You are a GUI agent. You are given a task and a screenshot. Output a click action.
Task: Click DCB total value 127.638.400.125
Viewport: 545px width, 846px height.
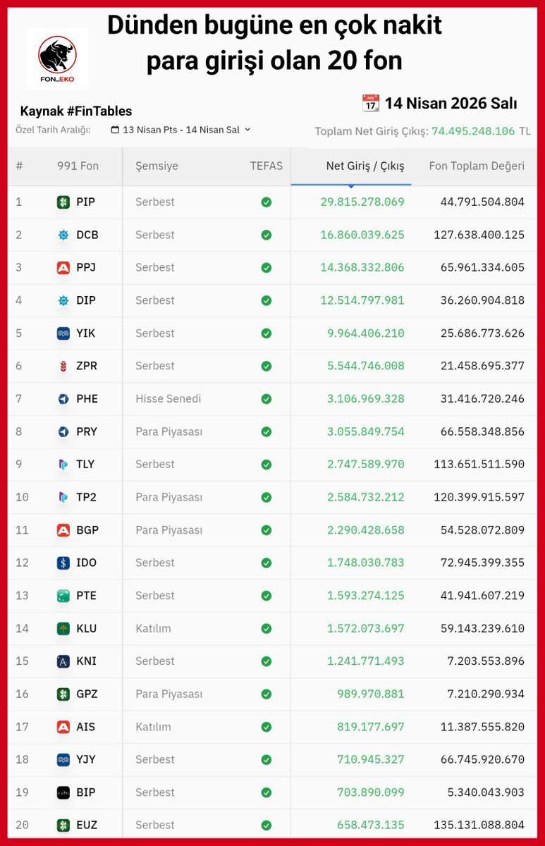point(479,235)
